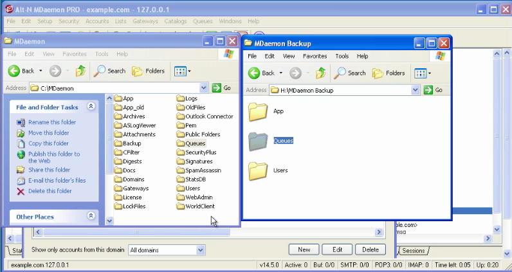Toggle Folders pane in MDaemon Backup window

pyautogui.click(x=389, y=73)
